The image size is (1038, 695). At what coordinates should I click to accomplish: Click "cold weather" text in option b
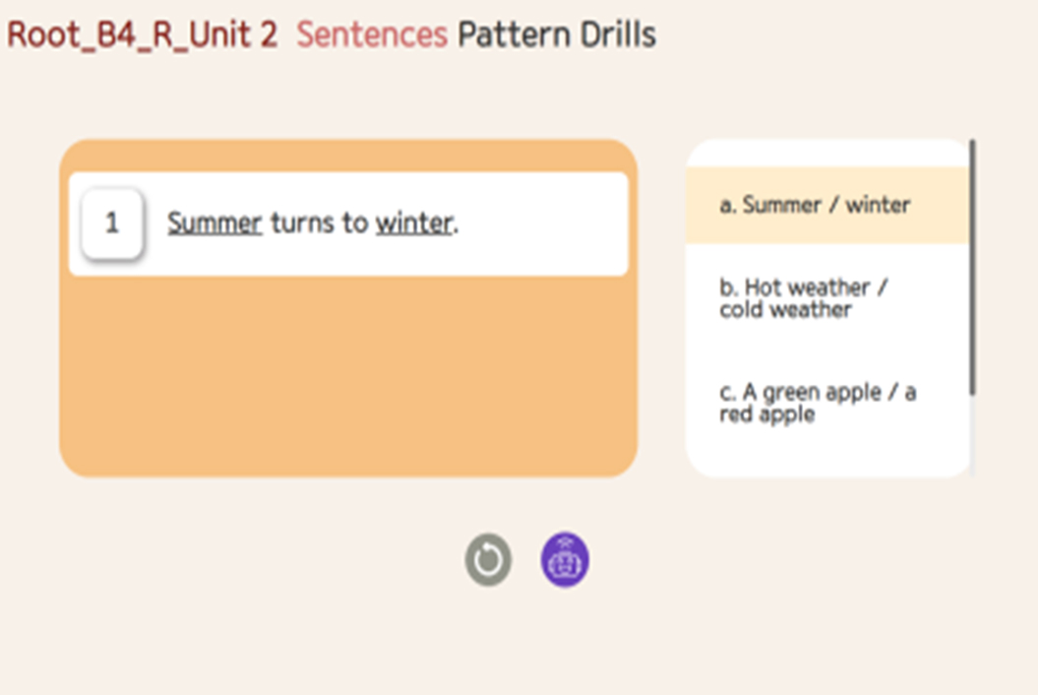pos(785,310)
